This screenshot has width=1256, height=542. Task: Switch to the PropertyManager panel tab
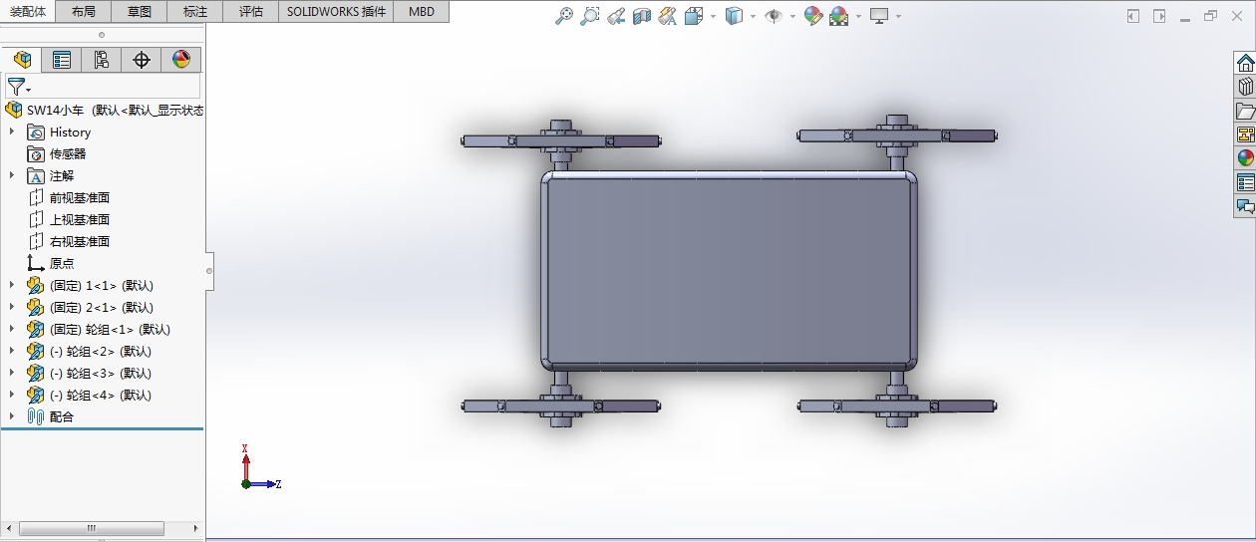pos(62,60)
